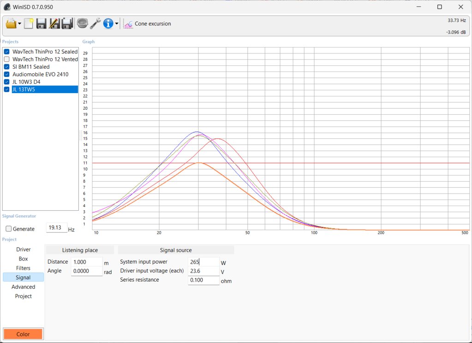
Task: Click the Listening place header
Action: tap(80, 250)
